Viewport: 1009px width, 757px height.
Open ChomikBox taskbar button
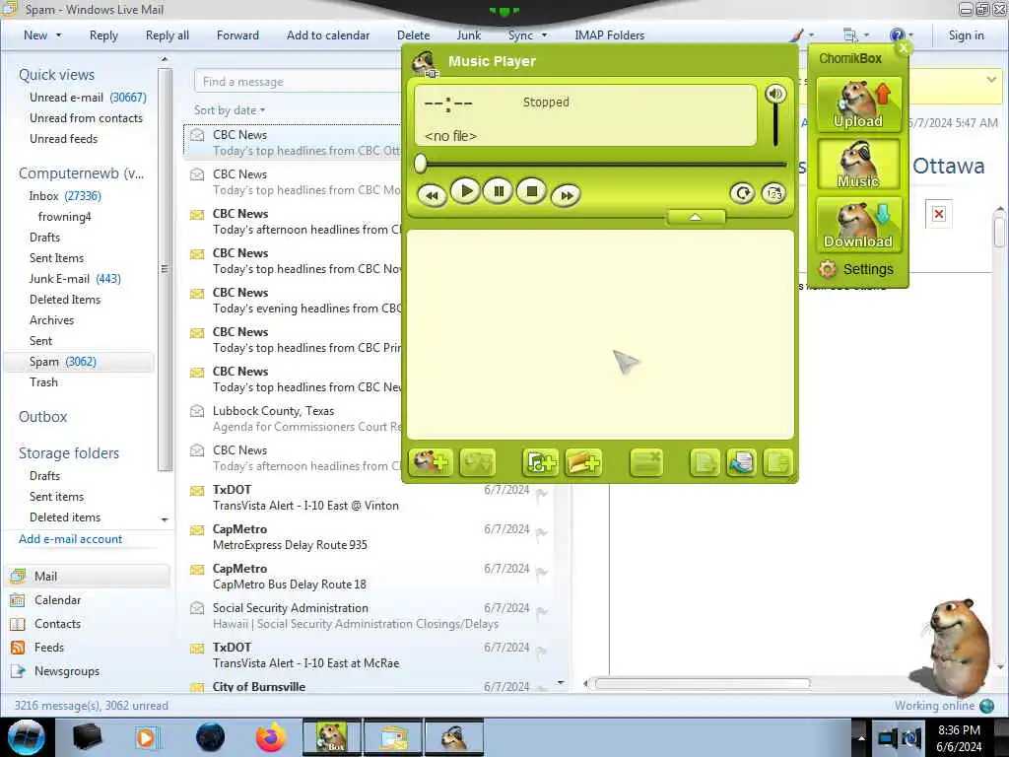tap(332, 737)
